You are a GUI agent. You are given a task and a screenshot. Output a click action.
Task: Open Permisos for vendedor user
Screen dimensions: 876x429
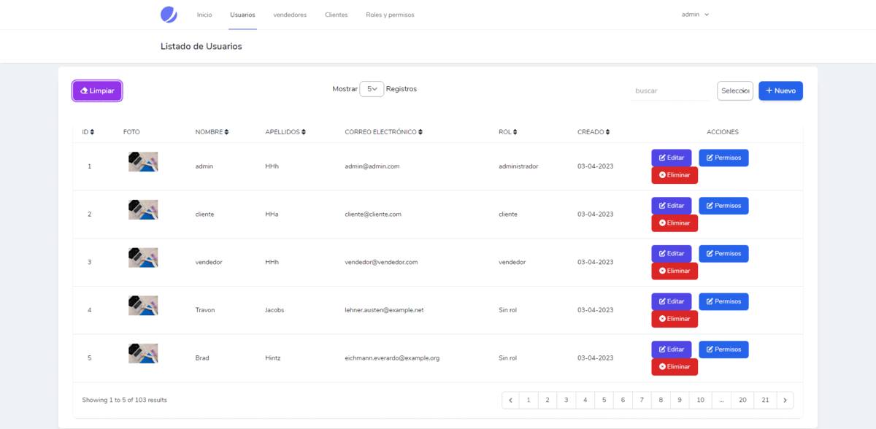723,254
